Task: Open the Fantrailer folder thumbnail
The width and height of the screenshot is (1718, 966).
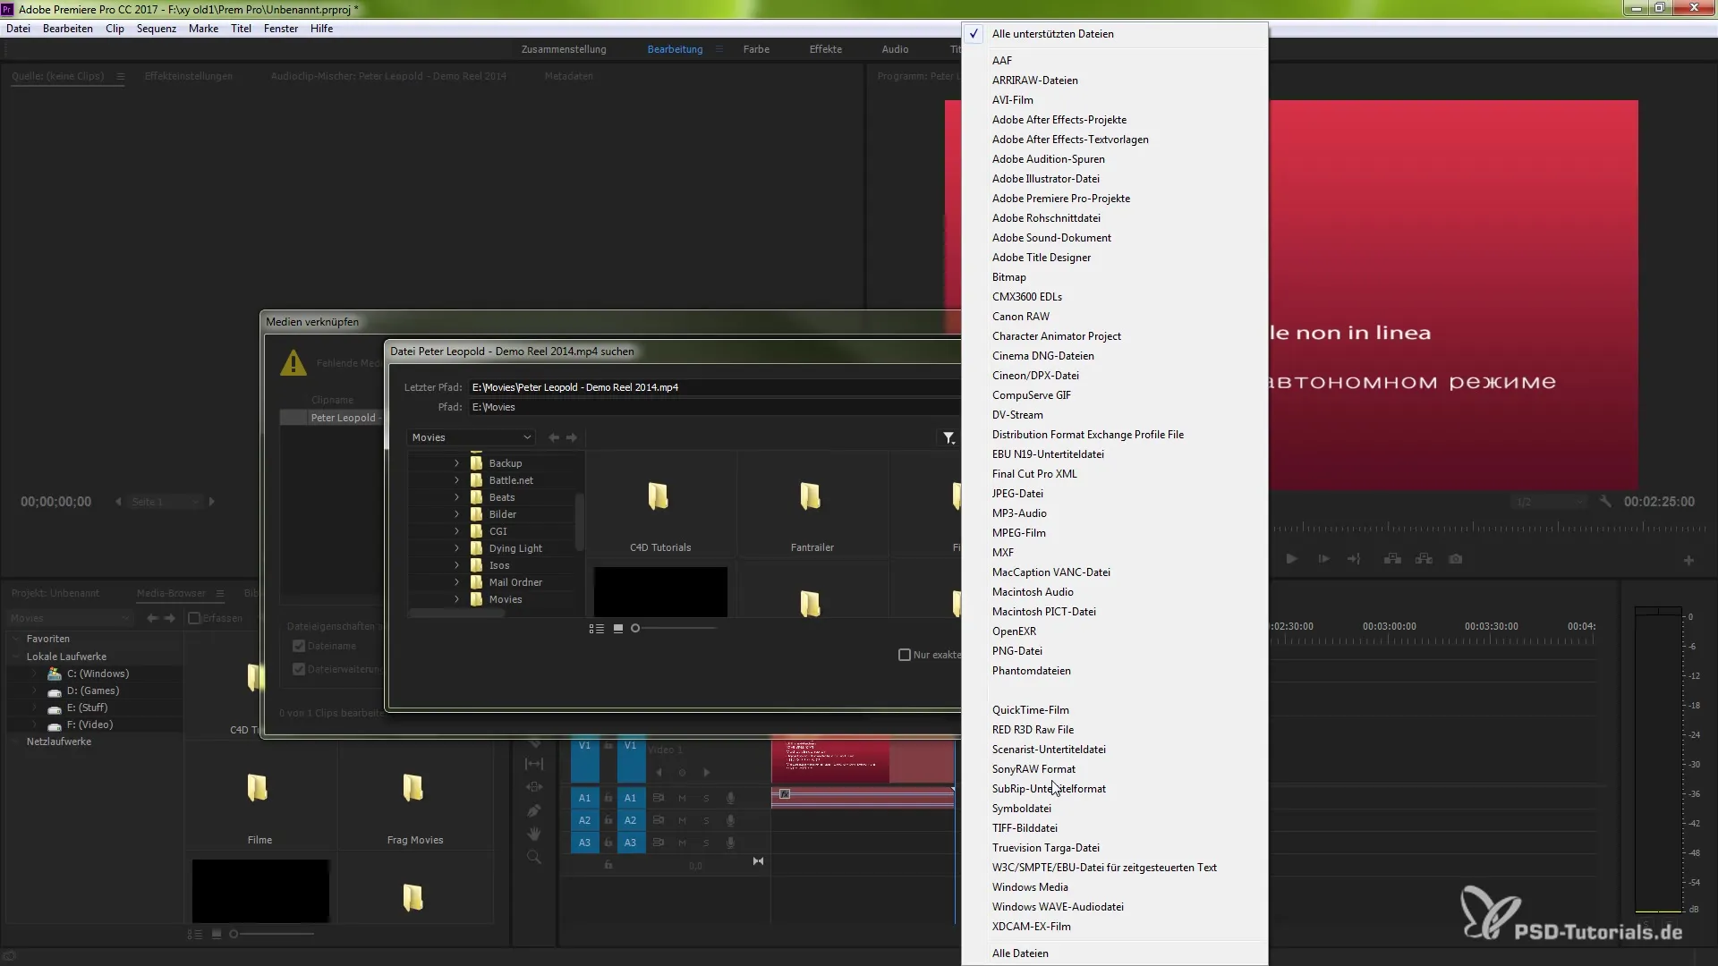Action: coord(812,505)
